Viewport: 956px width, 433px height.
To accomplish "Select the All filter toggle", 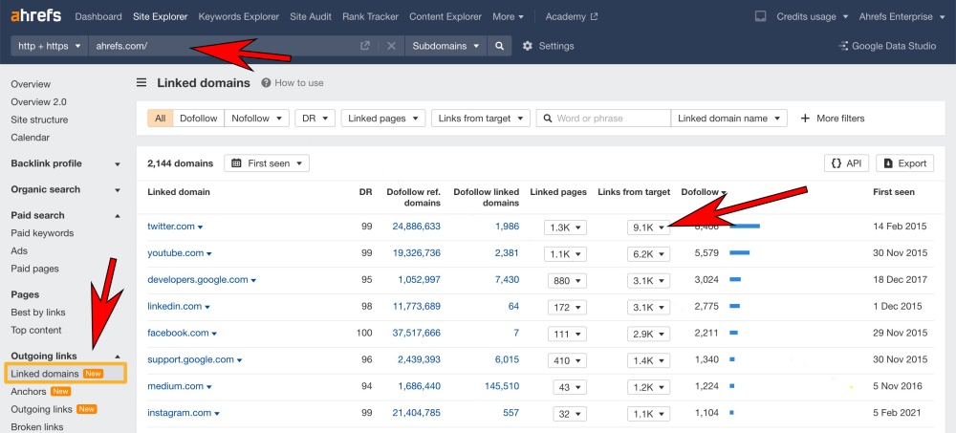I will [x=160, y=119].
